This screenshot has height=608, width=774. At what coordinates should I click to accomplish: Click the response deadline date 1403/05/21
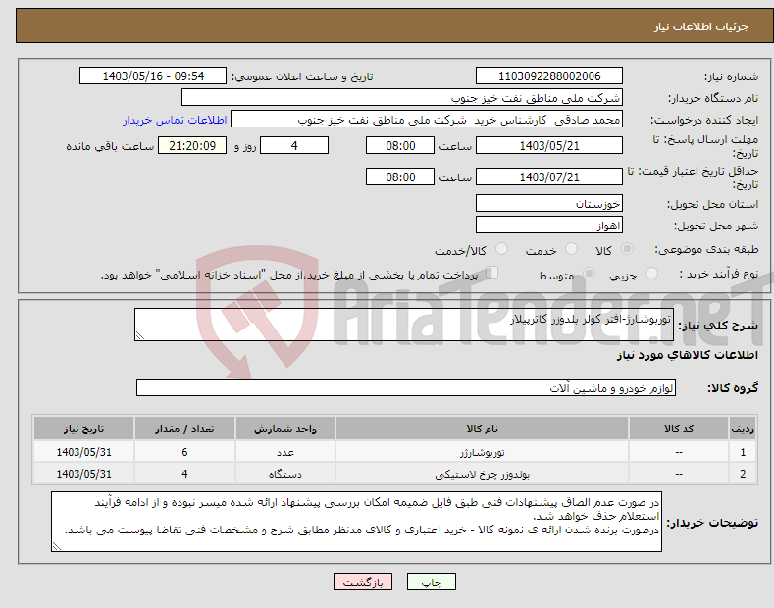point(549,145)
